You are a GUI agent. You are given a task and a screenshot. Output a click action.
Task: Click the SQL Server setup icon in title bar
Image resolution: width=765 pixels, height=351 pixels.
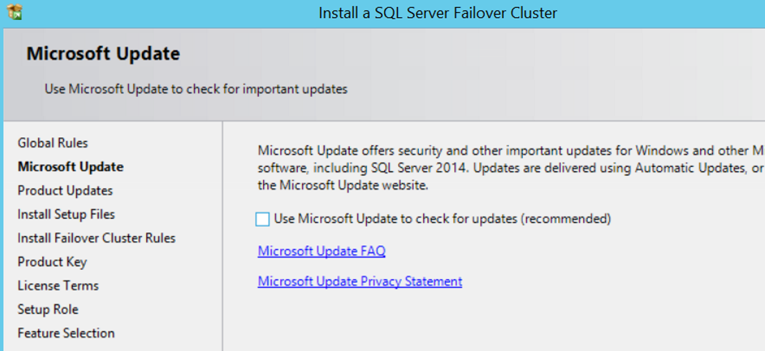15,12
